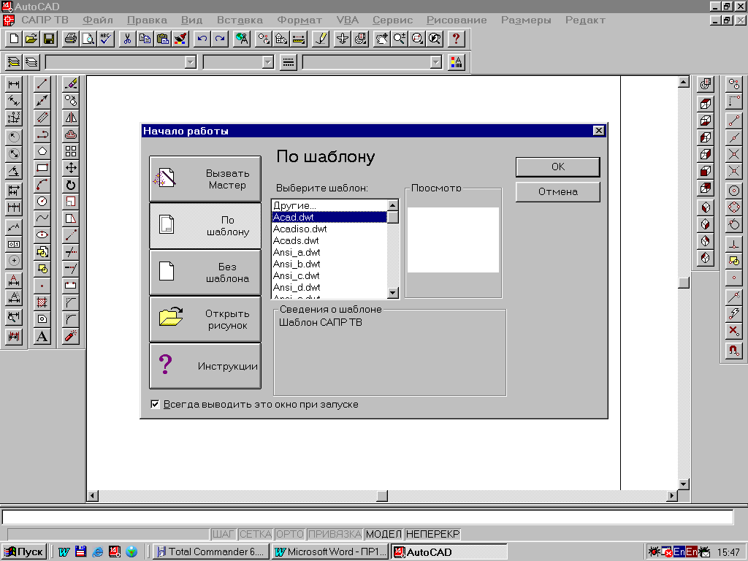Toggle НЕПЕРЕКР tile mode in status bar
Screen dimensions: 748x561
(x=433, y=534)
